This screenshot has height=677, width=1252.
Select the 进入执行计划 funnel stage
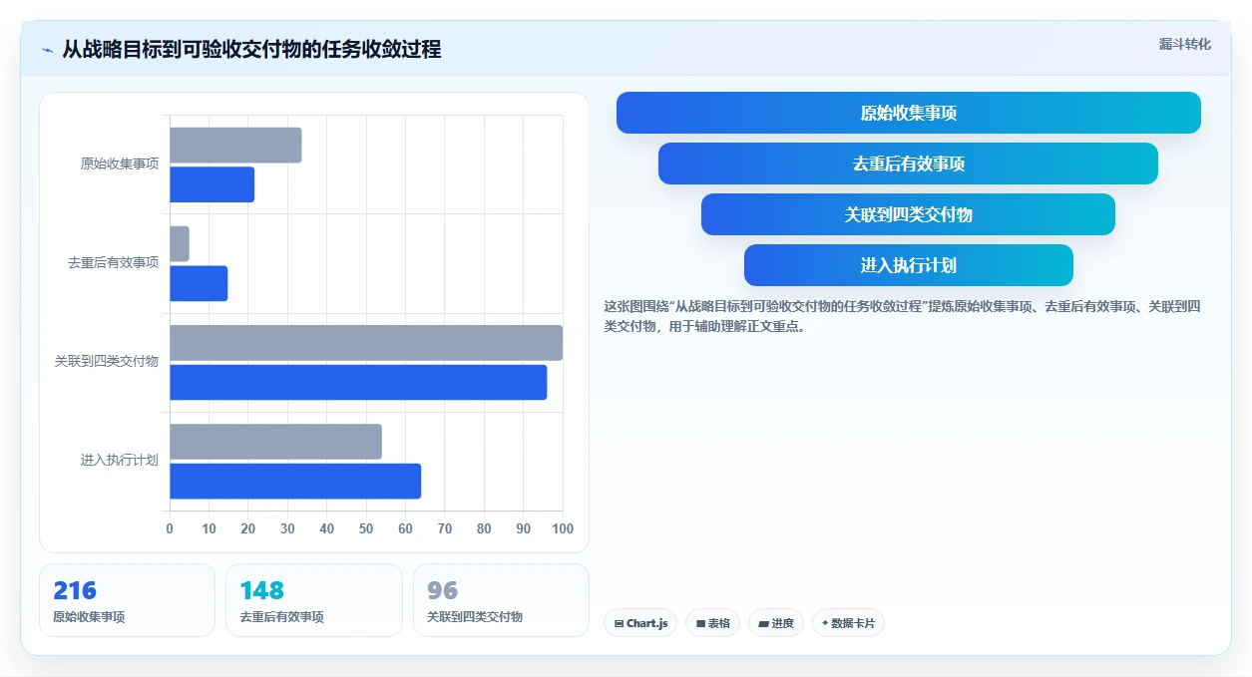pyautogui.click(x=909, y=265)
